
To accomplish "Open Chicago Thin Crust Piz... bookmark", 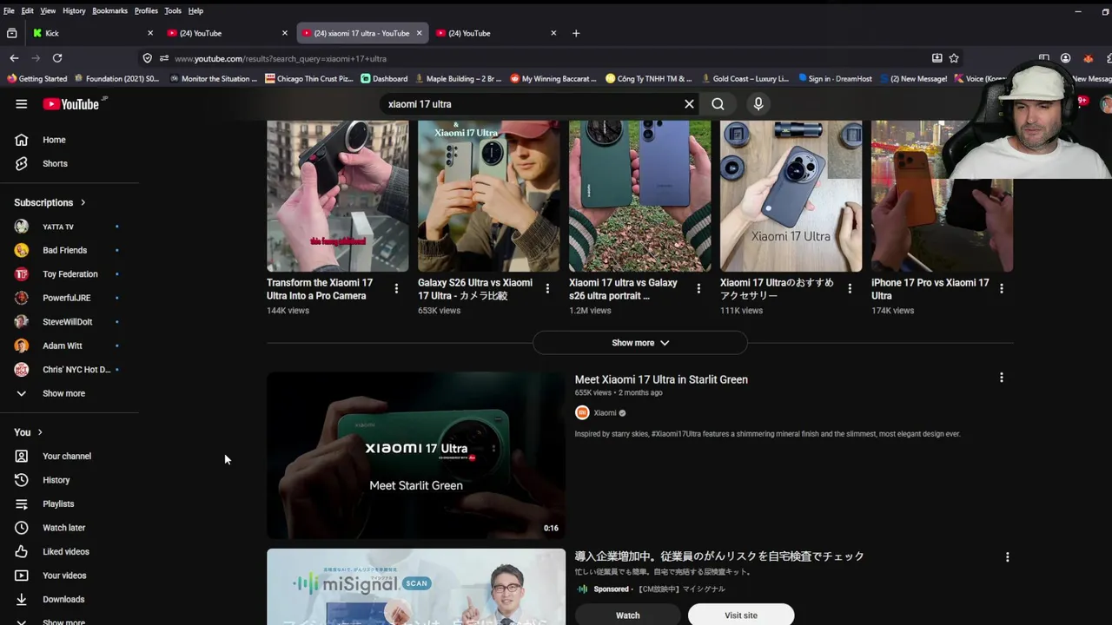I will click(309, 79).
